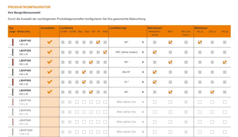Enable Permanent/Schalt mode for LBHP700
The width and height of the screenshot is (238, 137).
[x=155, y=102]
